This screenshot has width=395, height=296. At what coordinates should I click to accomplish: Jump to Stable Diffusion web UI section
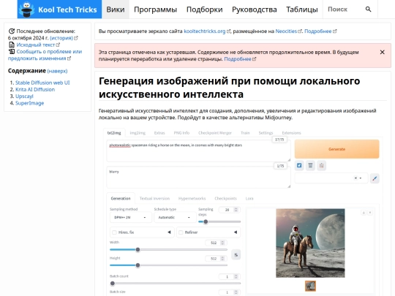point(42,83)
